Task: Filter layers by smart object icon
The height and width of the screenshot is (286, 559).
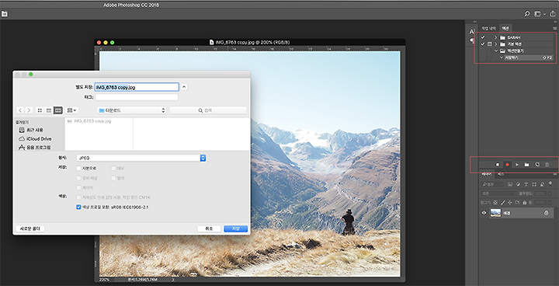Action: click(542, 184)
